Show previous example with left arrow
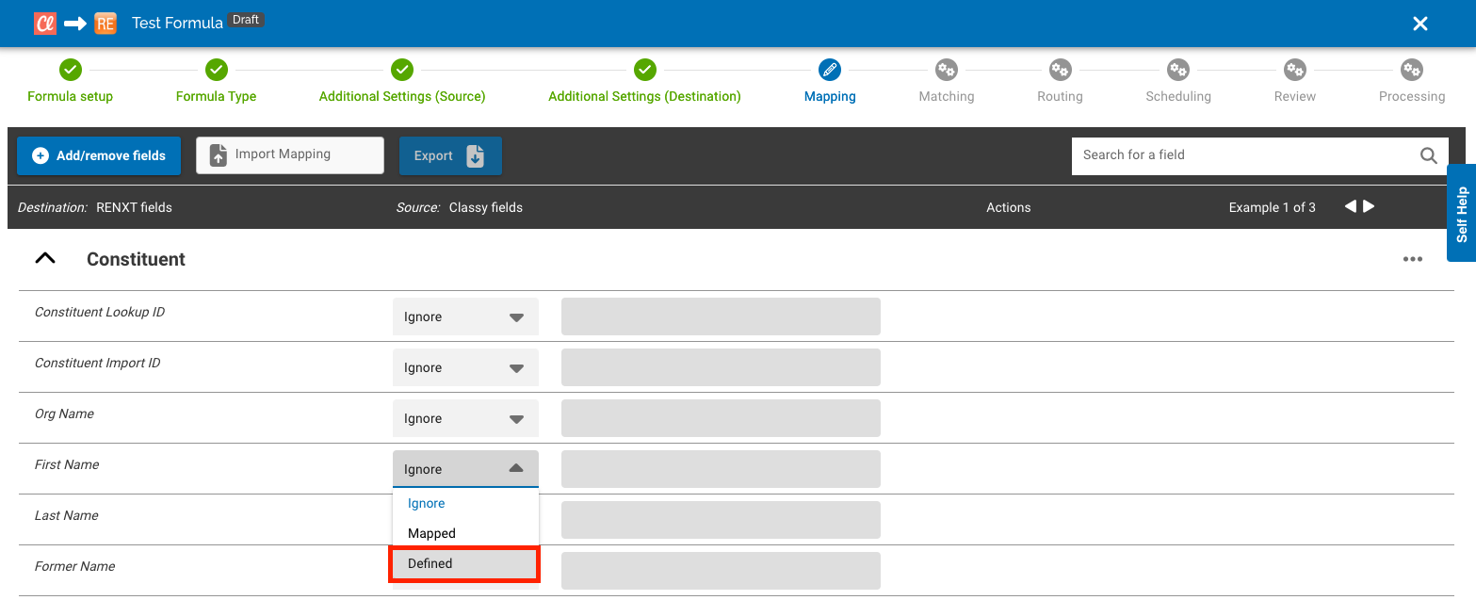 tap(1350, 206)
